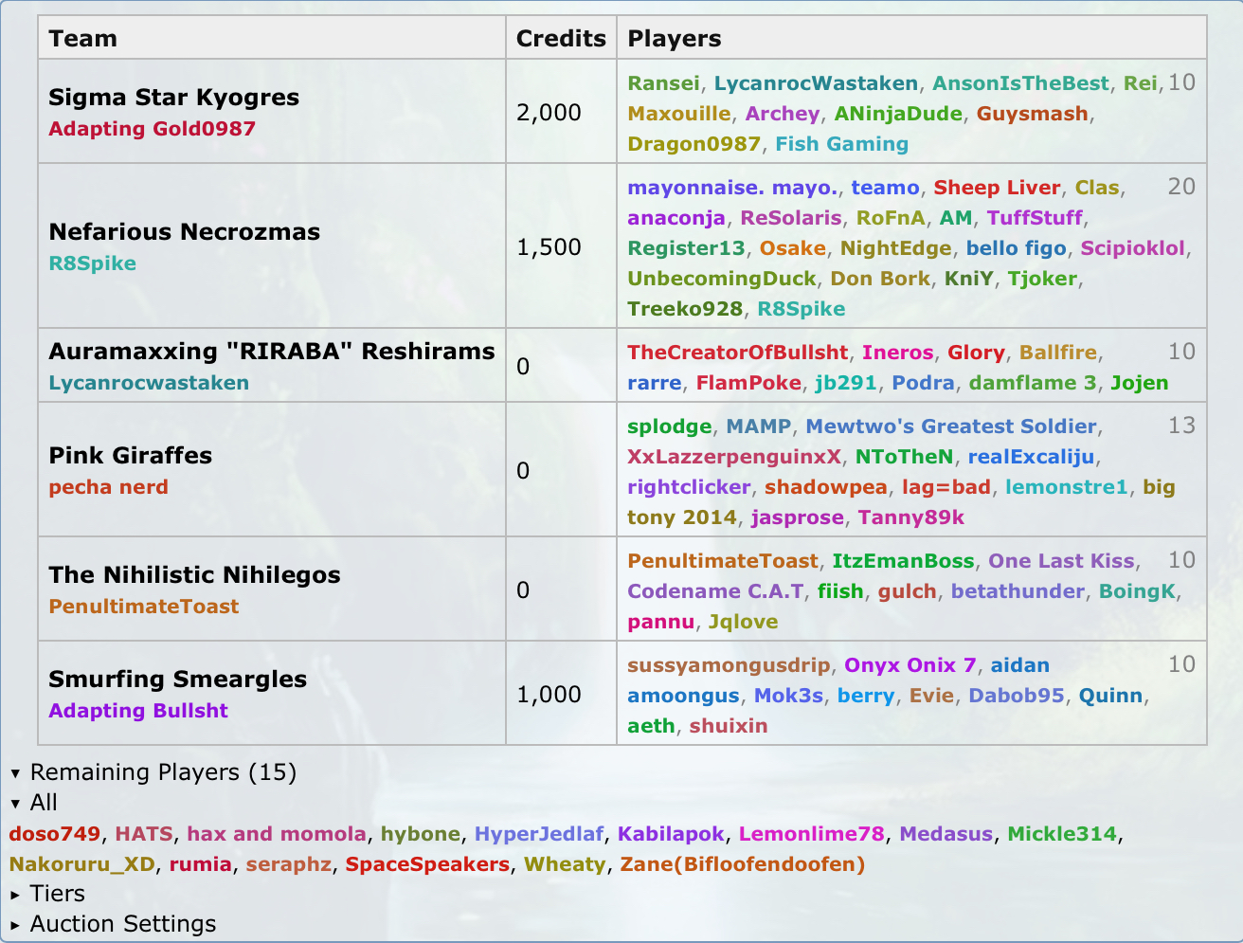
Task: Click player UnbecomingDuck
Action: pos(722,279)
